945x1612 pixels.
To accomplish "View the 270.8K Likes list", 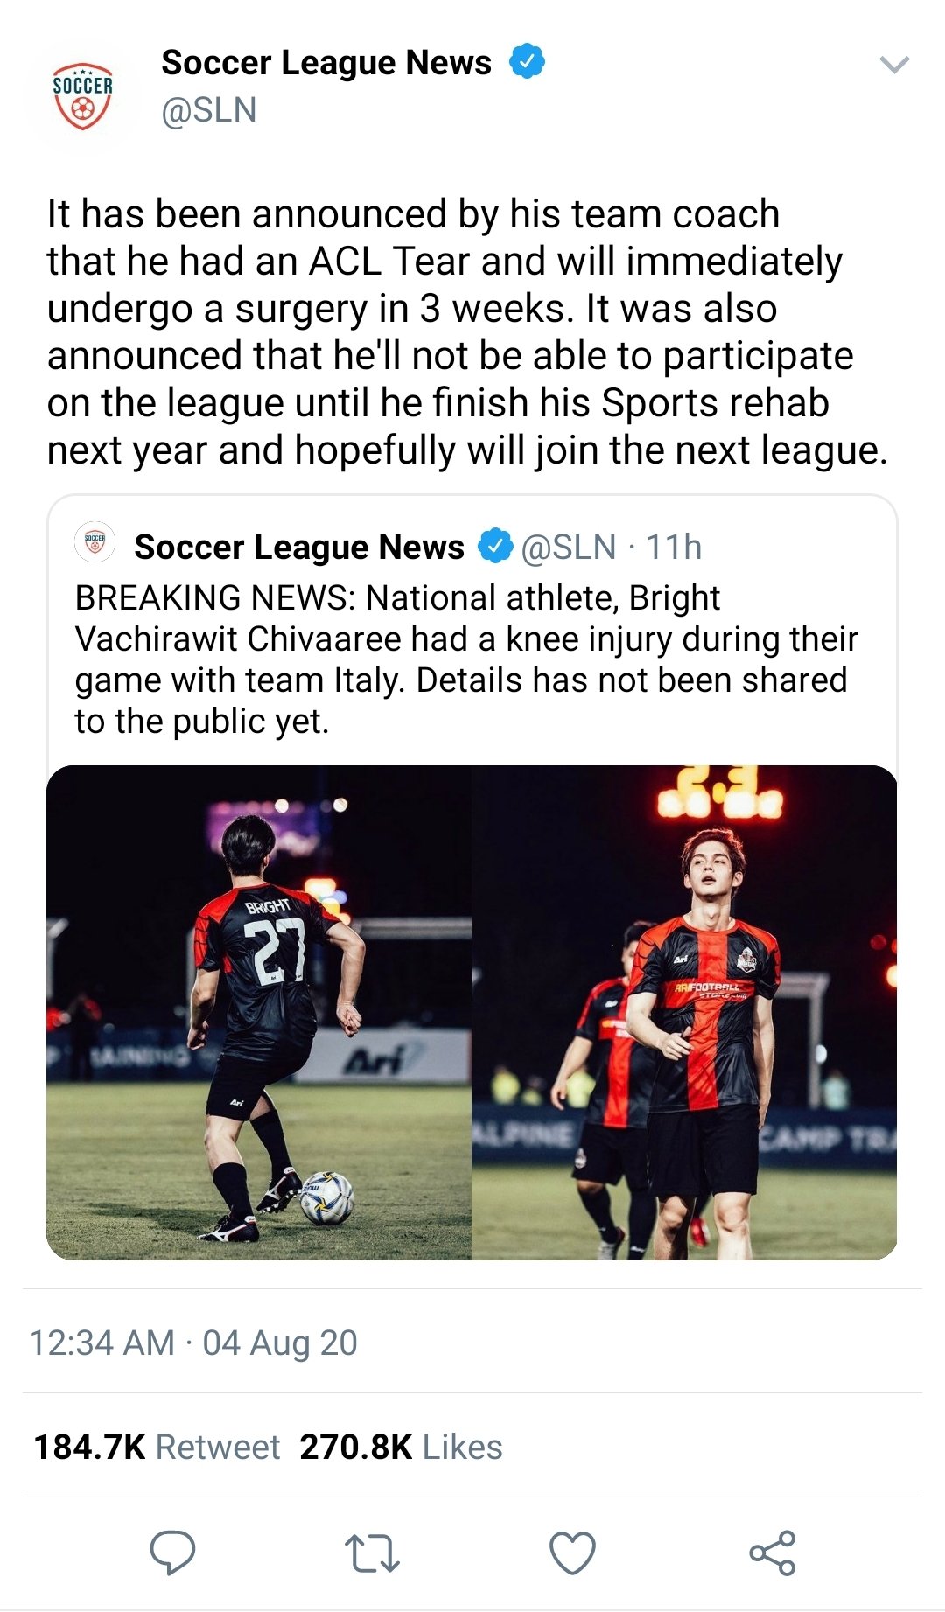I will 401,1447.
